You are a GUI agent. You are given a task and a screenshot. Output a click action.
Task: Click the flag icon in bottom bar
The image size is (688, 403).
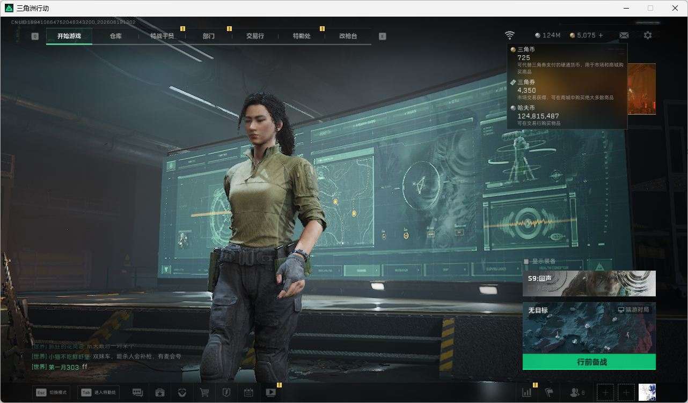(x=549, y=392)
